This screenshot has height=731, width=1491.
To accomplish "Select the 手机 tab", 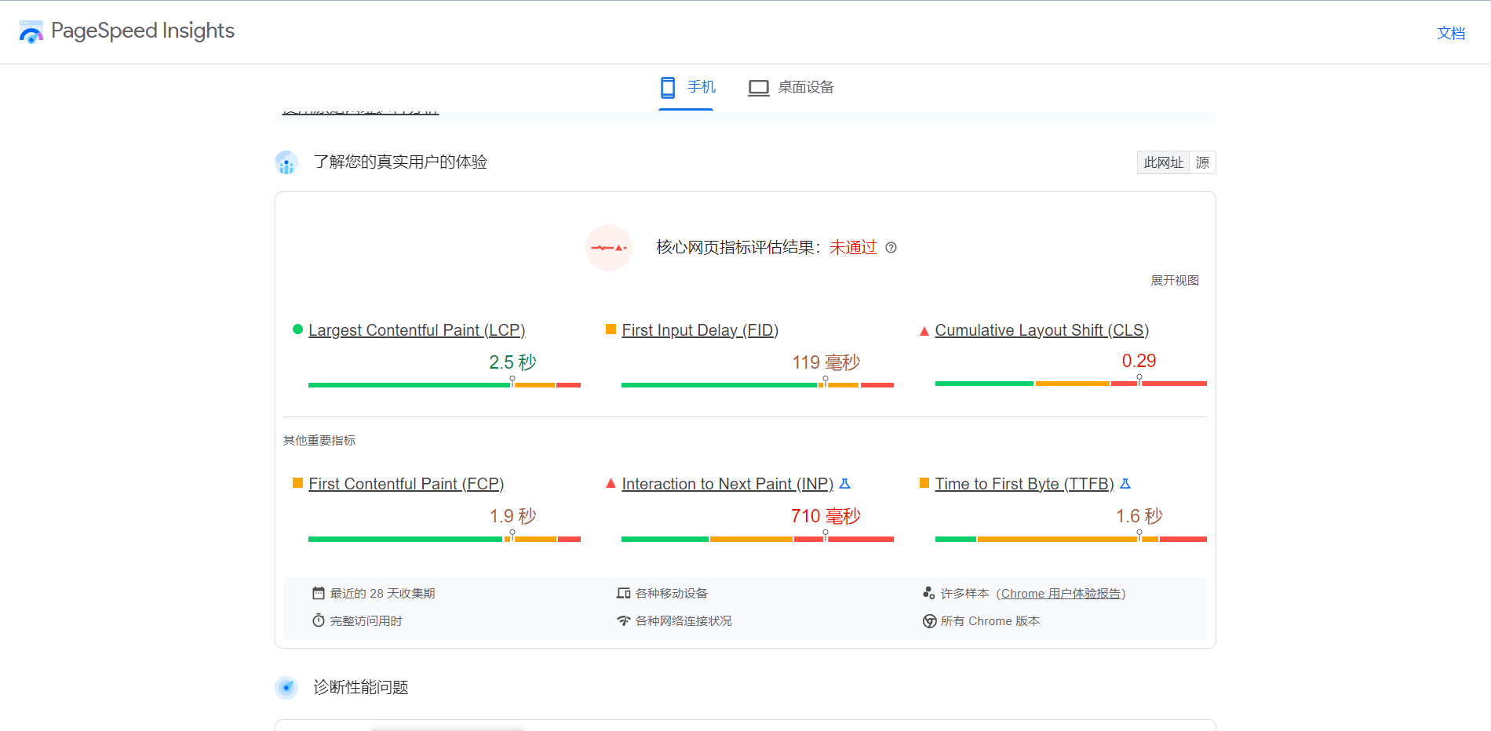I will tap(686, 87).
